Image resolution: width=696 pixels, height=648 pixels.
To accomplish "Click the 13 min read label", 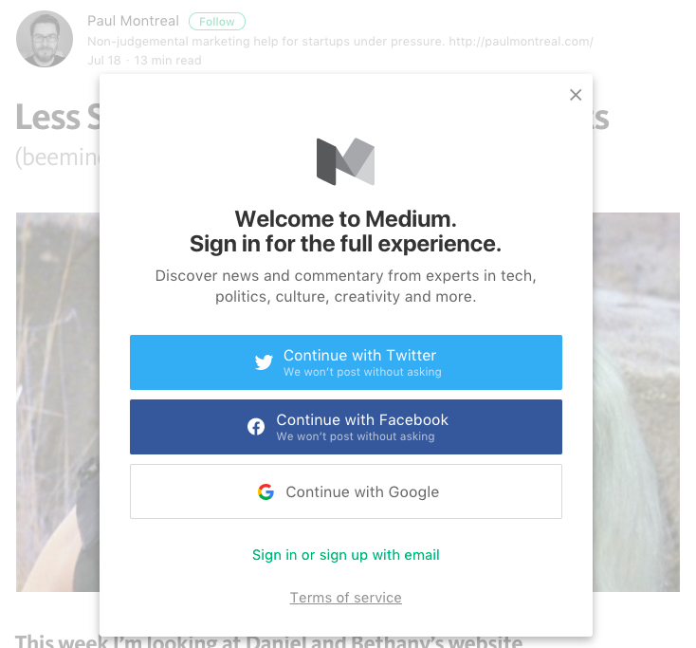I will [168, 60].
